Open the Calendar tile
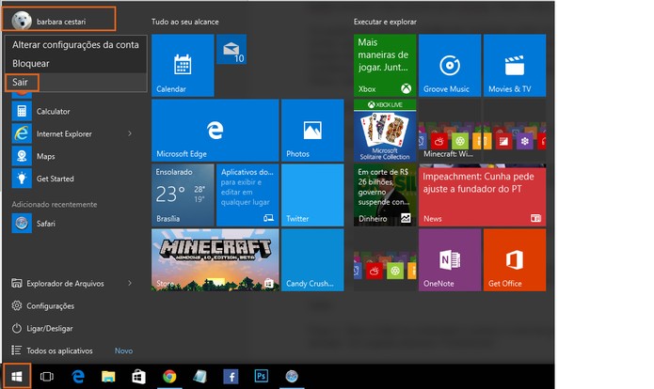 [183, 66]
